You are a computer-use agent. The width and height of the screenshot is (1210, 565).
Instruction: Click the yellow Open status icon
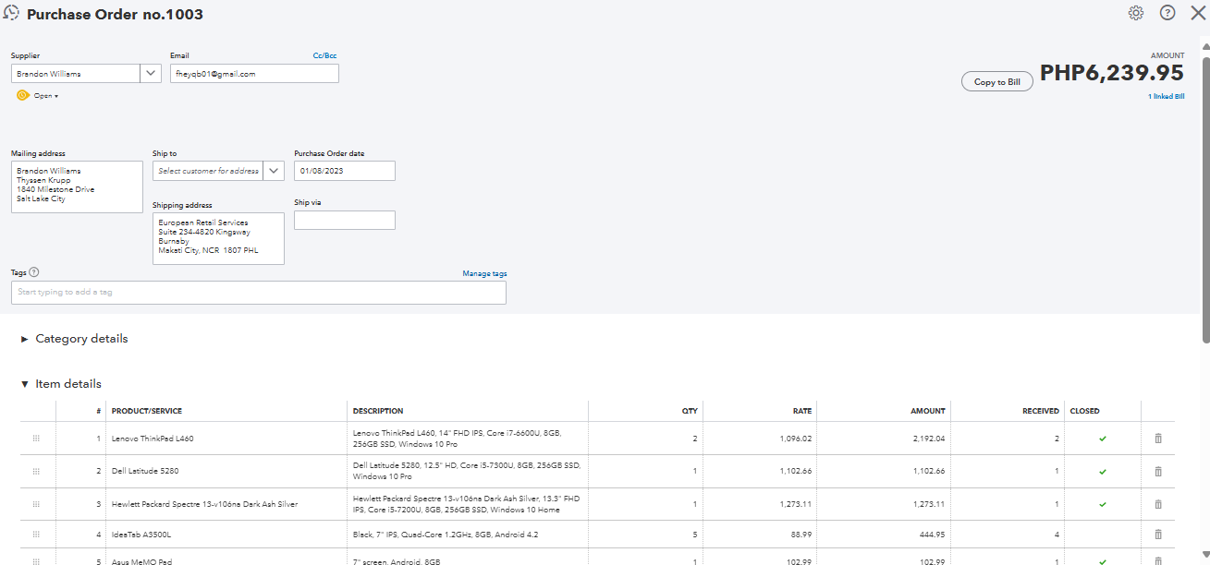[22, 95]
